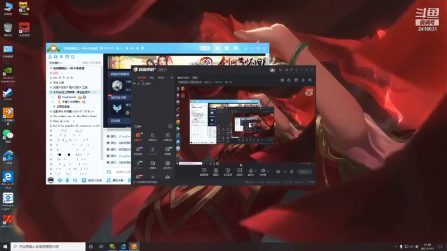The image size is (447, 251).
Task: Expand the 'Hang up room' channel
Action: click(51, 121)
